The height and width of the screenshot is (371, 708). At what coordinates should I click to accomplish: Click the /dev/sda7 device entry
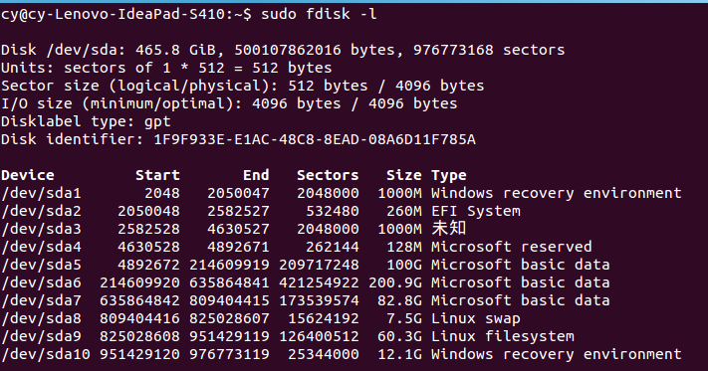click(41, 300)
